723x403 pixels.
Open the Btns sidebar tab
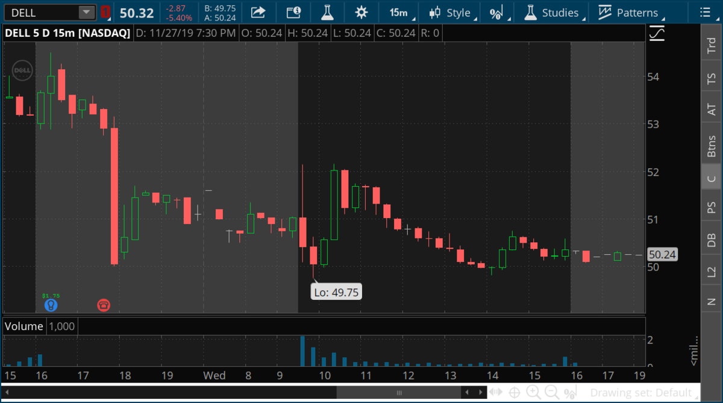[712, 145]
